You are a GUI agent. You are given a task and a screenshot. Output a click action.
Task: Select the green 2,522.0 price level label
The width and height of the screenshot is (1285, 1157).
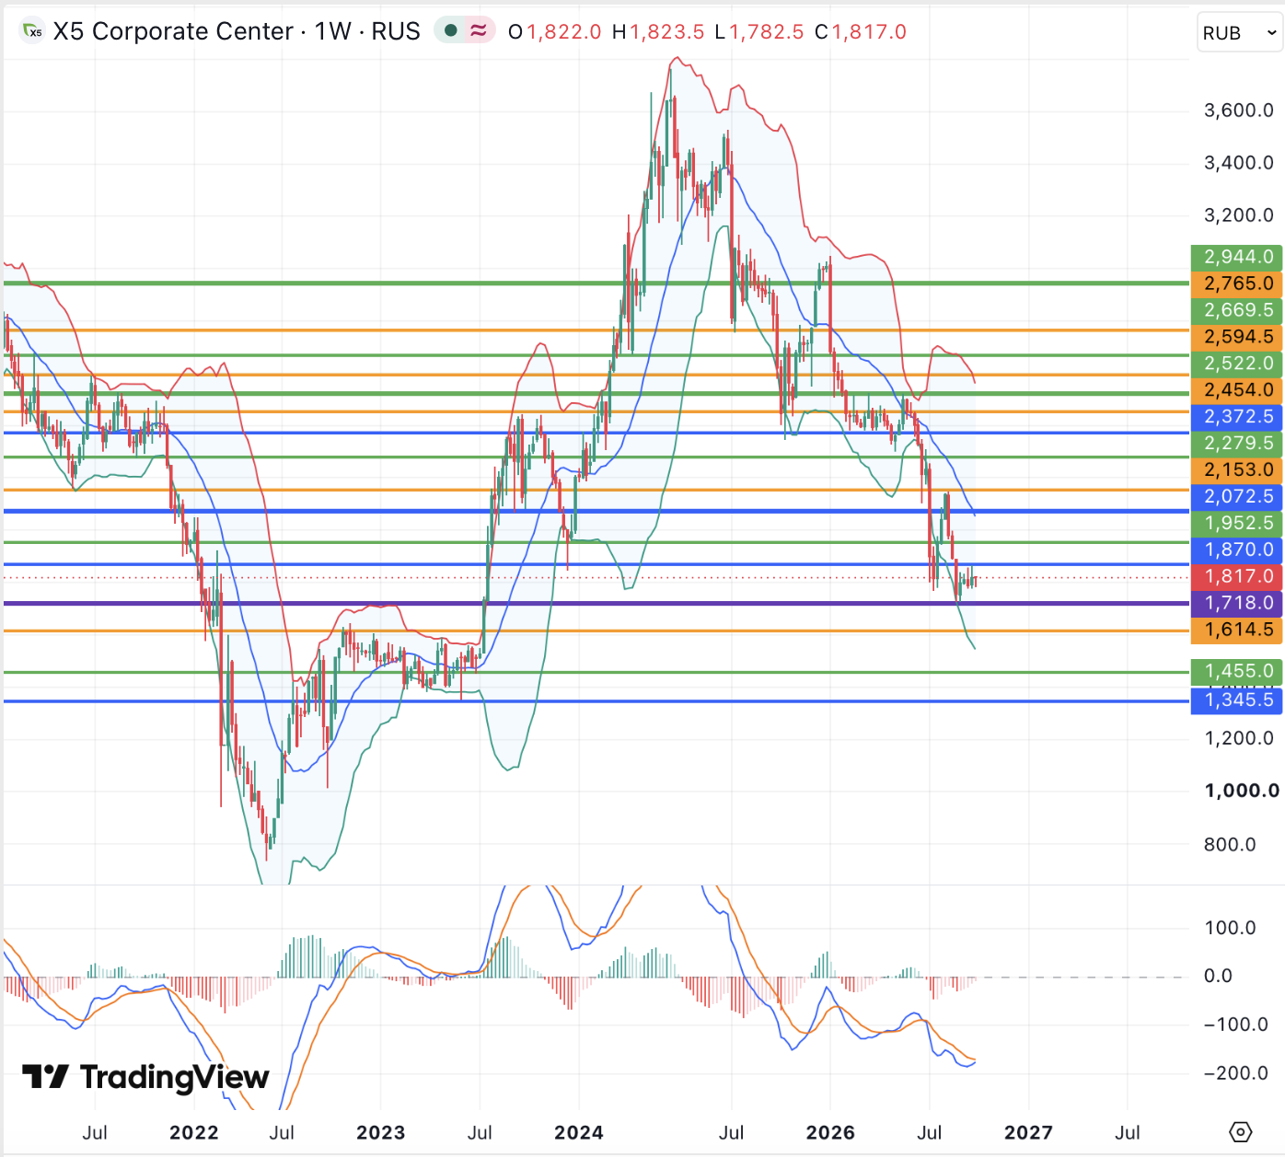[x=1236, y=364]
